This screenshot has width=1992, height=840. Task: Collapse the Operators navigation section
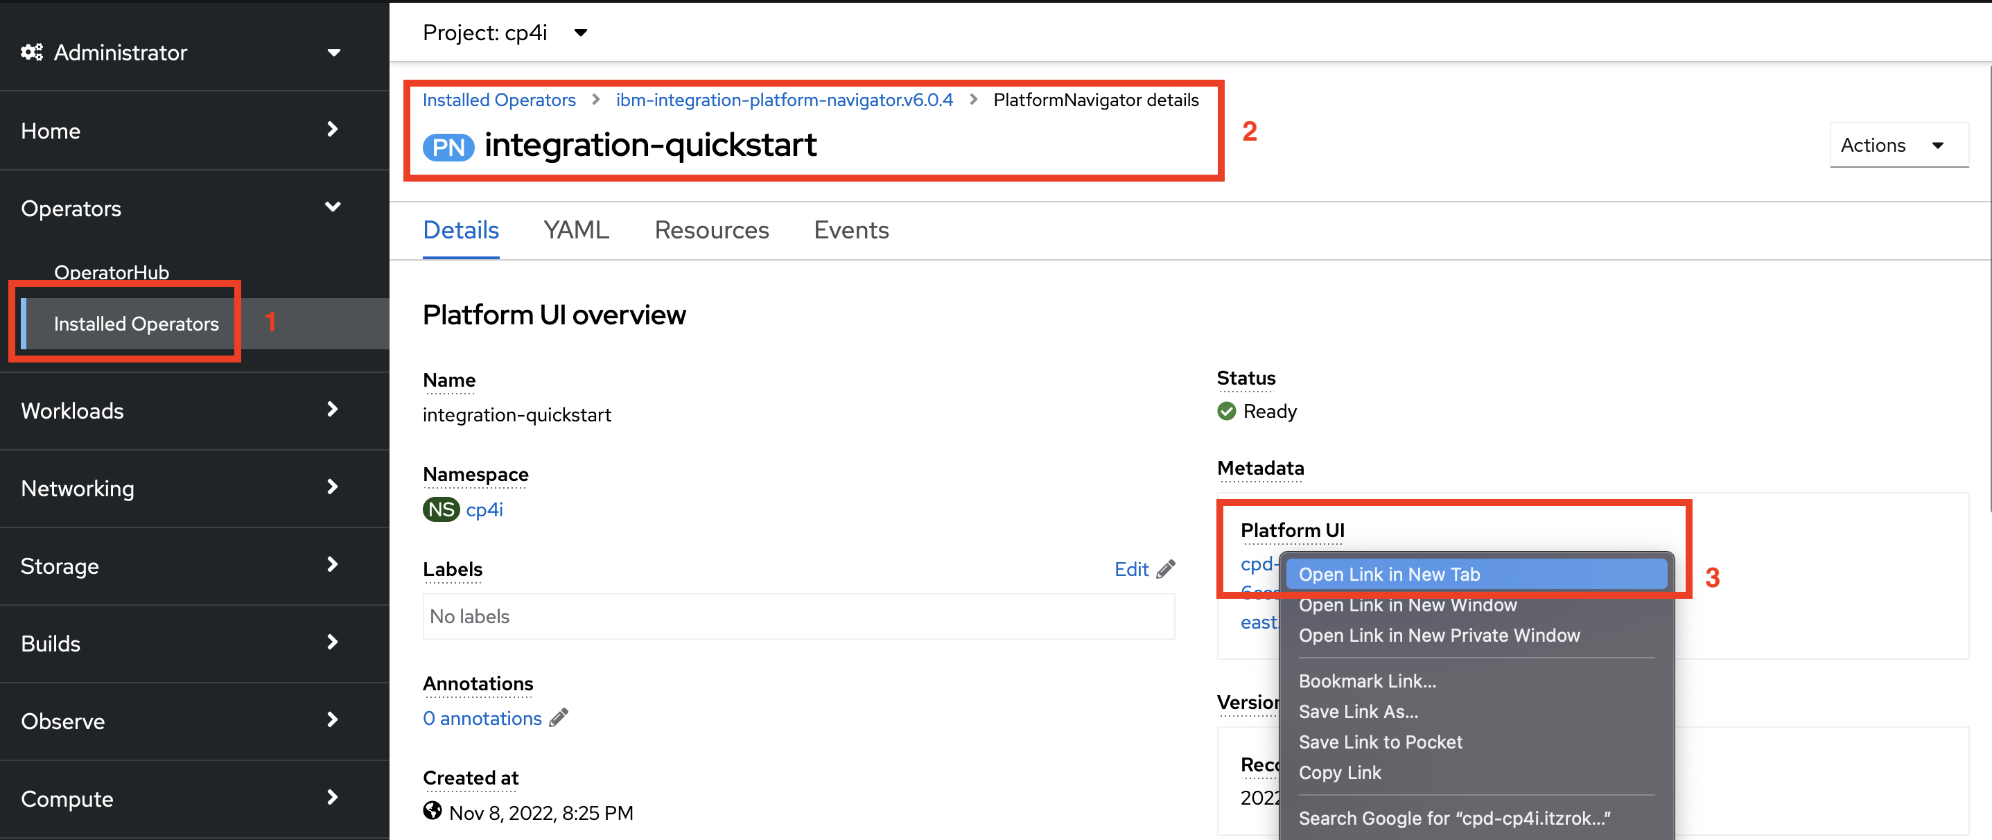333,207
